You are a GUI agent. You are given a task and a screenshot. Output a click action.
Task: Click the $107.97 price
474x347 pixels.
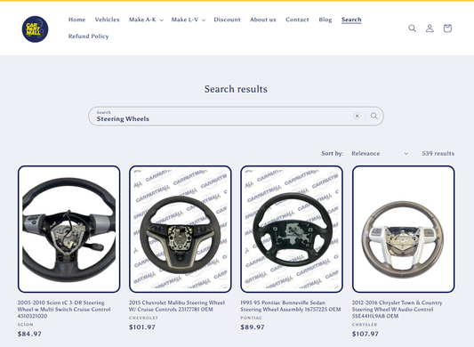point(366,334)
